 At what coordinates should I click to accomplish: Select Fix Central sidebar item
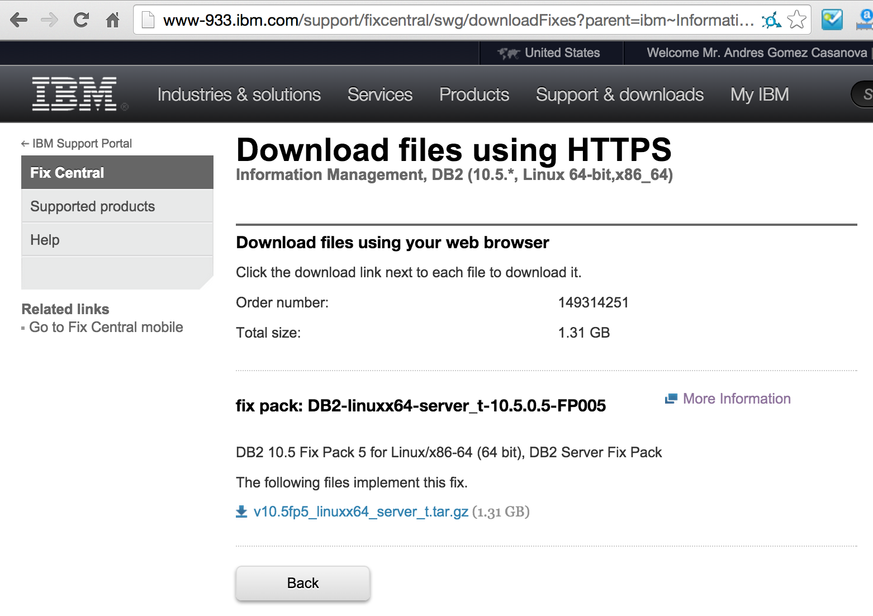pos(117,172)
